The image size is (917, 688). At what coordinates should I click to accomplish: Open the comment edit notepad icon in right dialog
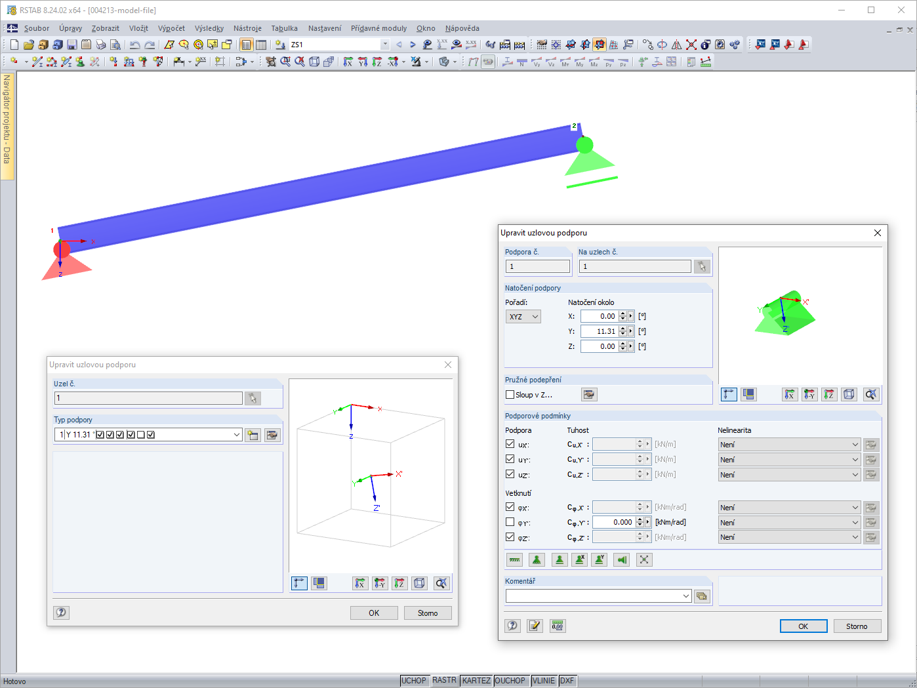[535, 626]
